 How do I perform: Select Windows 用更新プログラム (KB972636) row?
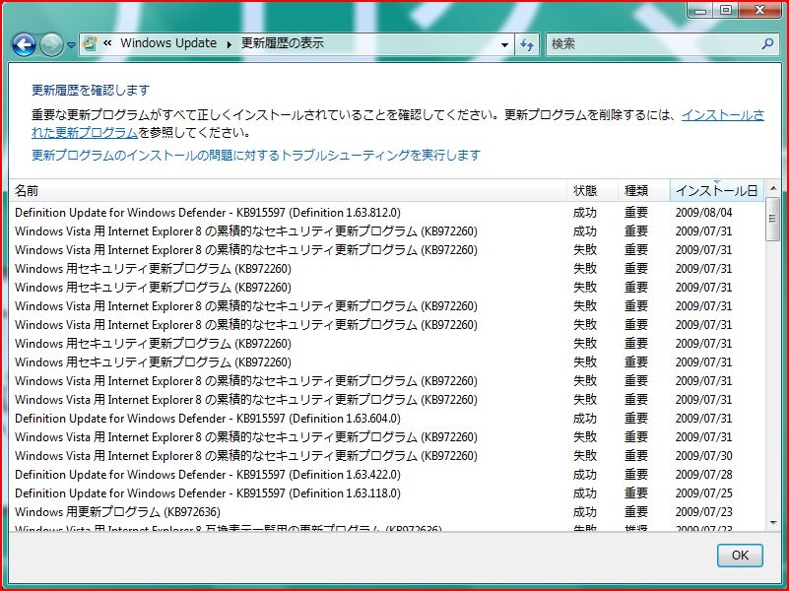(386, 511)
